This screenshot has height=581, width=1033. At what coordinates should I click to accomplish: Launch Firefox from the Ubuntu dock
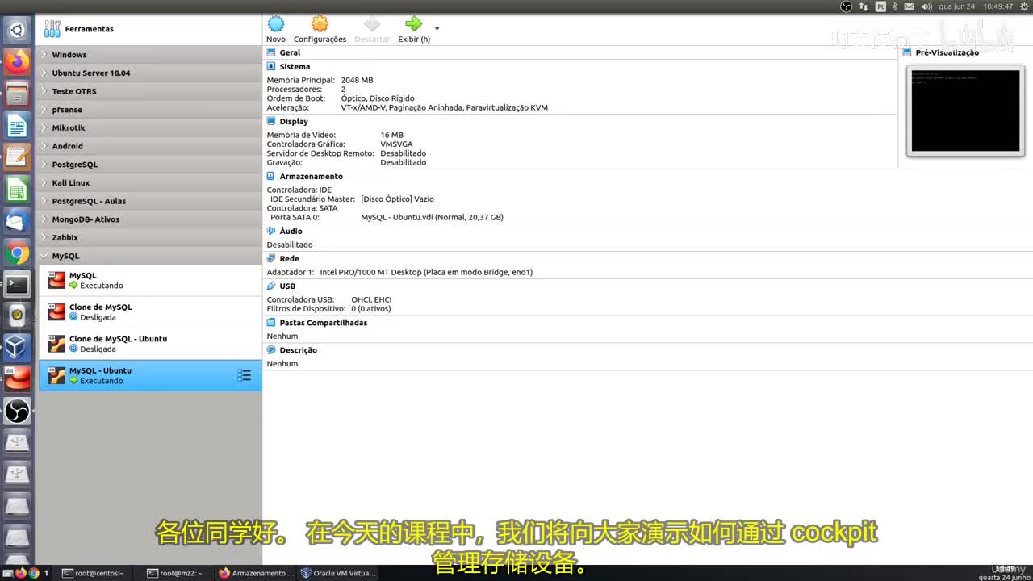(x=17, y=61)
